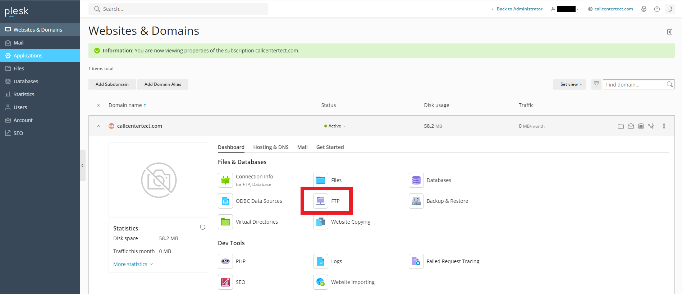682x294 pixels.
Task: Switch to the Hosting & DNS tab
Action: pos(271,147)
